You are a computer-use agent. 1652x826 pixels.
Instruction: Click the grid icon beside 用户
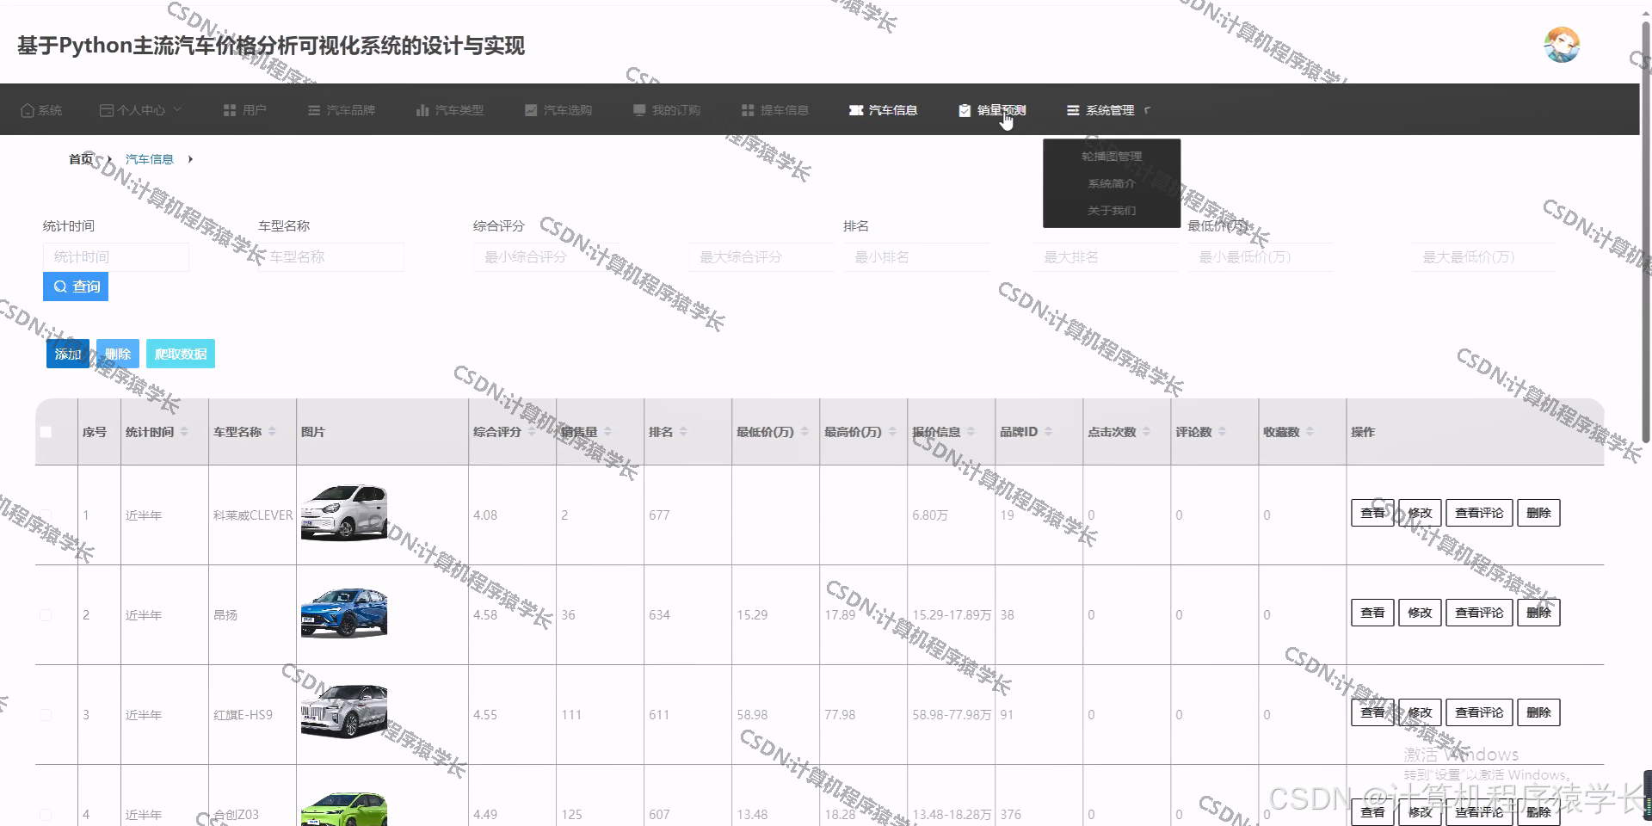230,110
